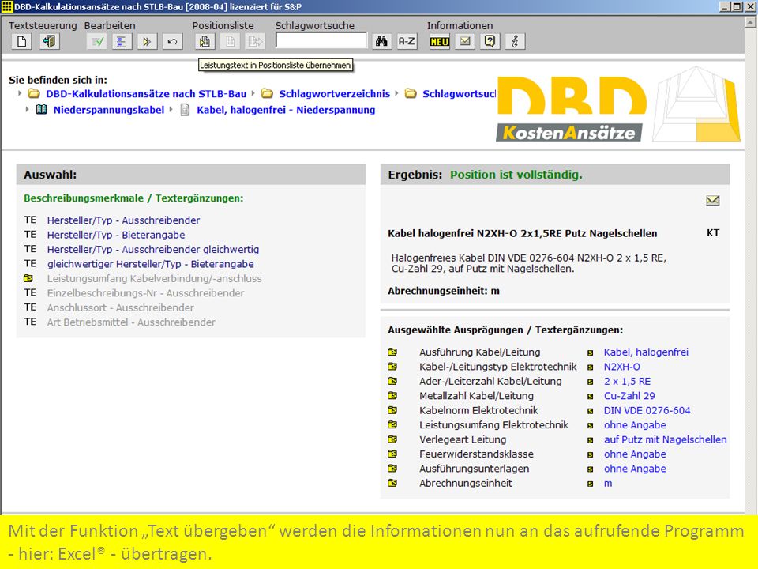The height and width of the screenshot is (569, 758).
Task: Click the Kabel, halogenfrei value link
Action: (x=646, y=352)
